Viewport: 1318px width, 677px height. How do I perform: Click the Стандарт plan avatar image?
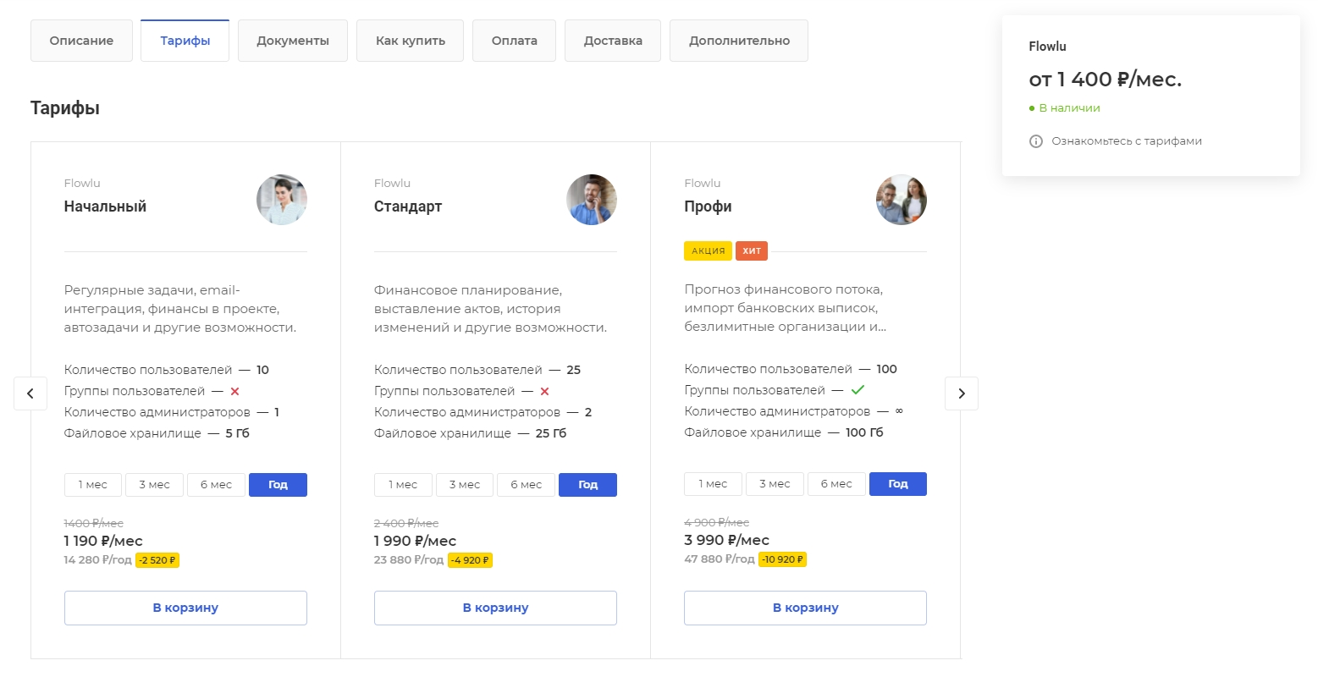click(592, 200)
